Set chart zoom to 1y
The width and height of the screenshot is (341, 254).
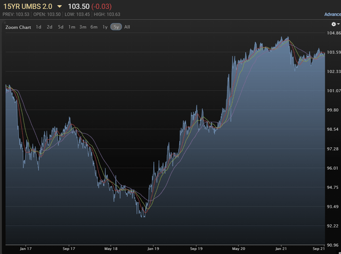105,27
